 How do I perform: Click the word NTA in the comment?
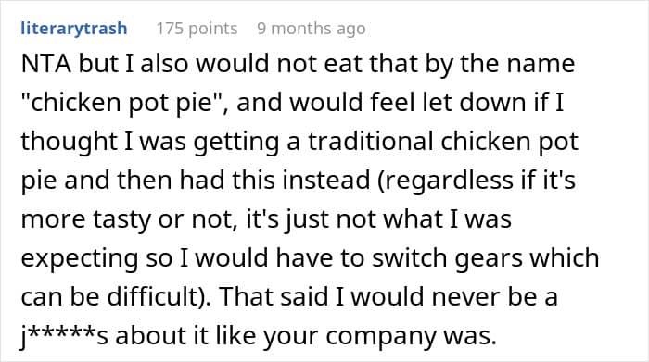point(46,64)
